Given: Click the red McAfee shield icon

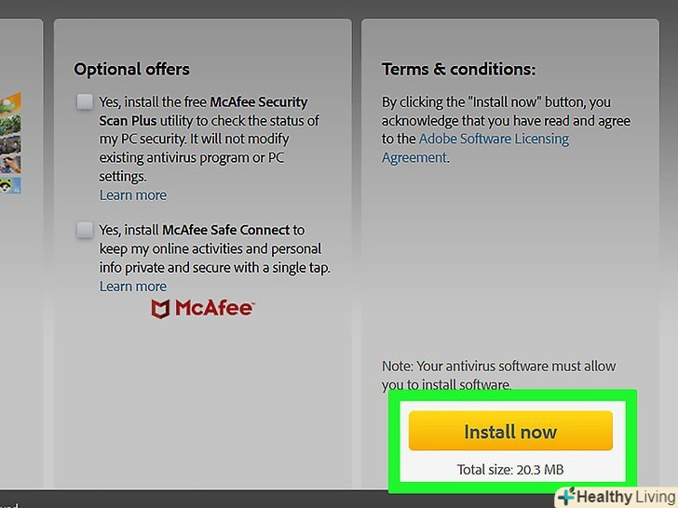Looking at the screenshot, I should click(x=160, y=309).
